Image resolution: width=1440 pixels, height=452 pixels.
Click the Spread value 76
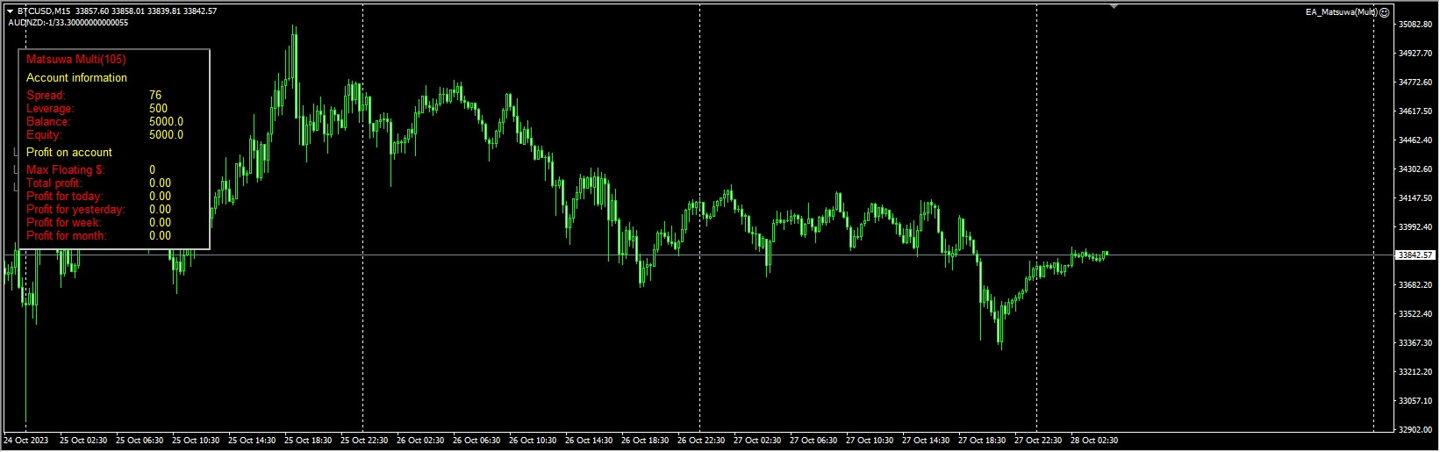coord(155,96)
